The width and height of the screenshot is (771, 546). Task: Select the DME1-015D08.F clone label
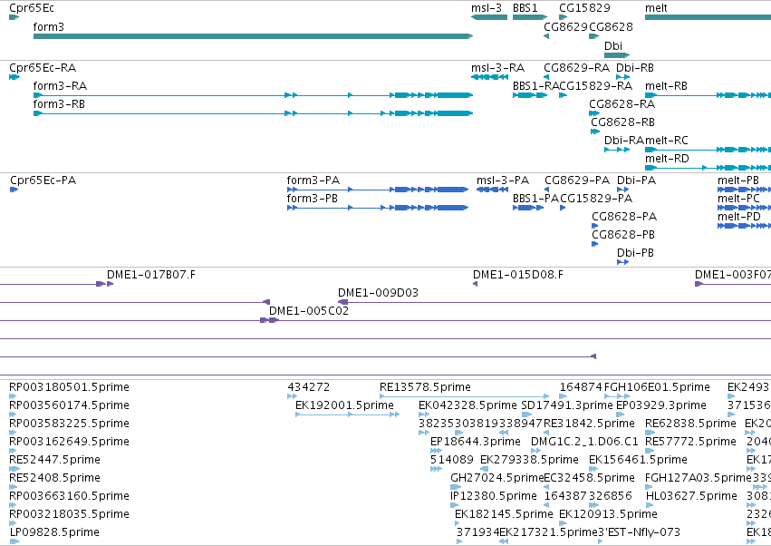click(x=517, y=275)
